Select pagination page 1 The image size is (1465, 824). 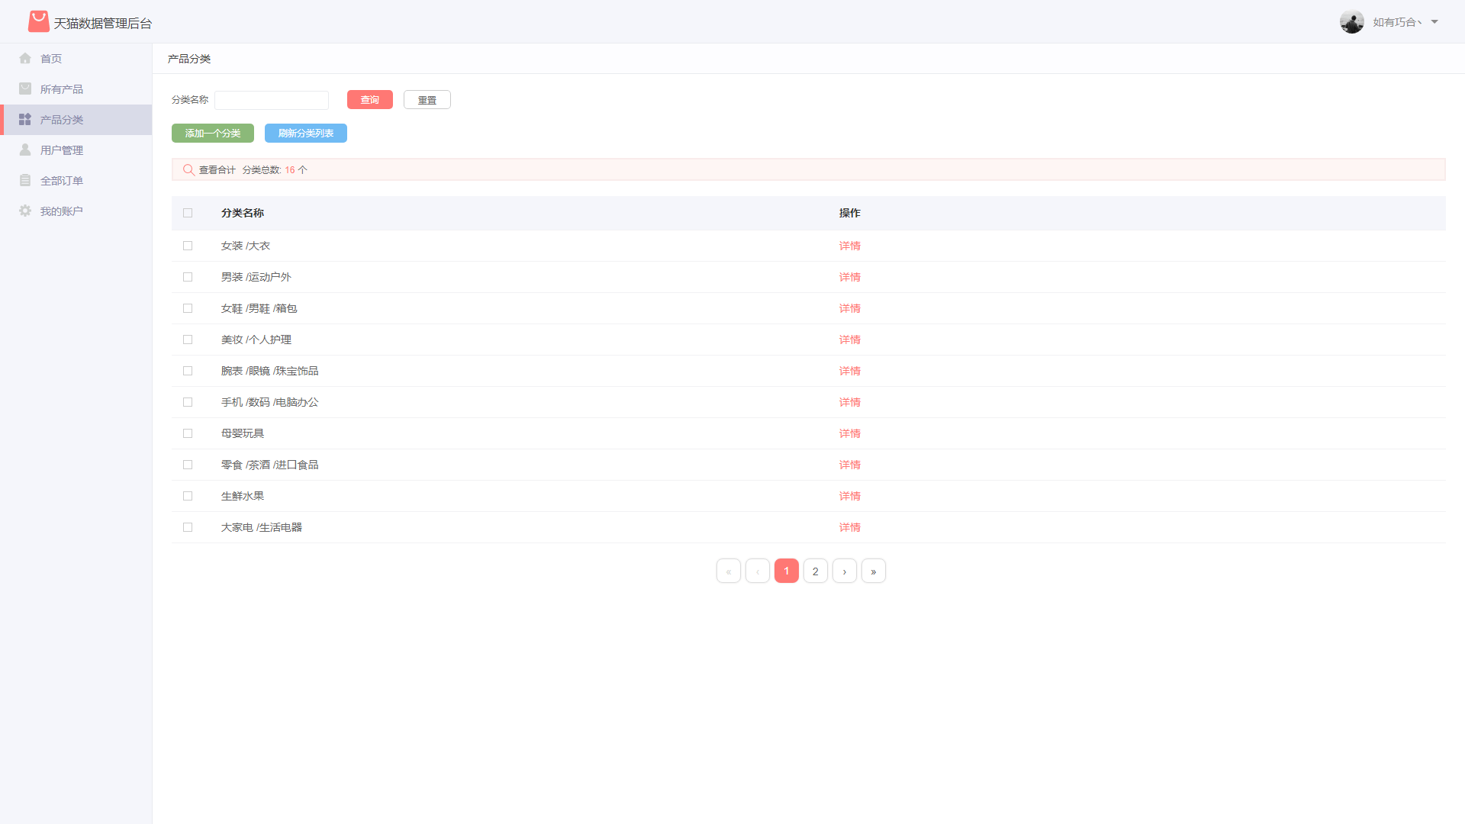click(787, 571)
